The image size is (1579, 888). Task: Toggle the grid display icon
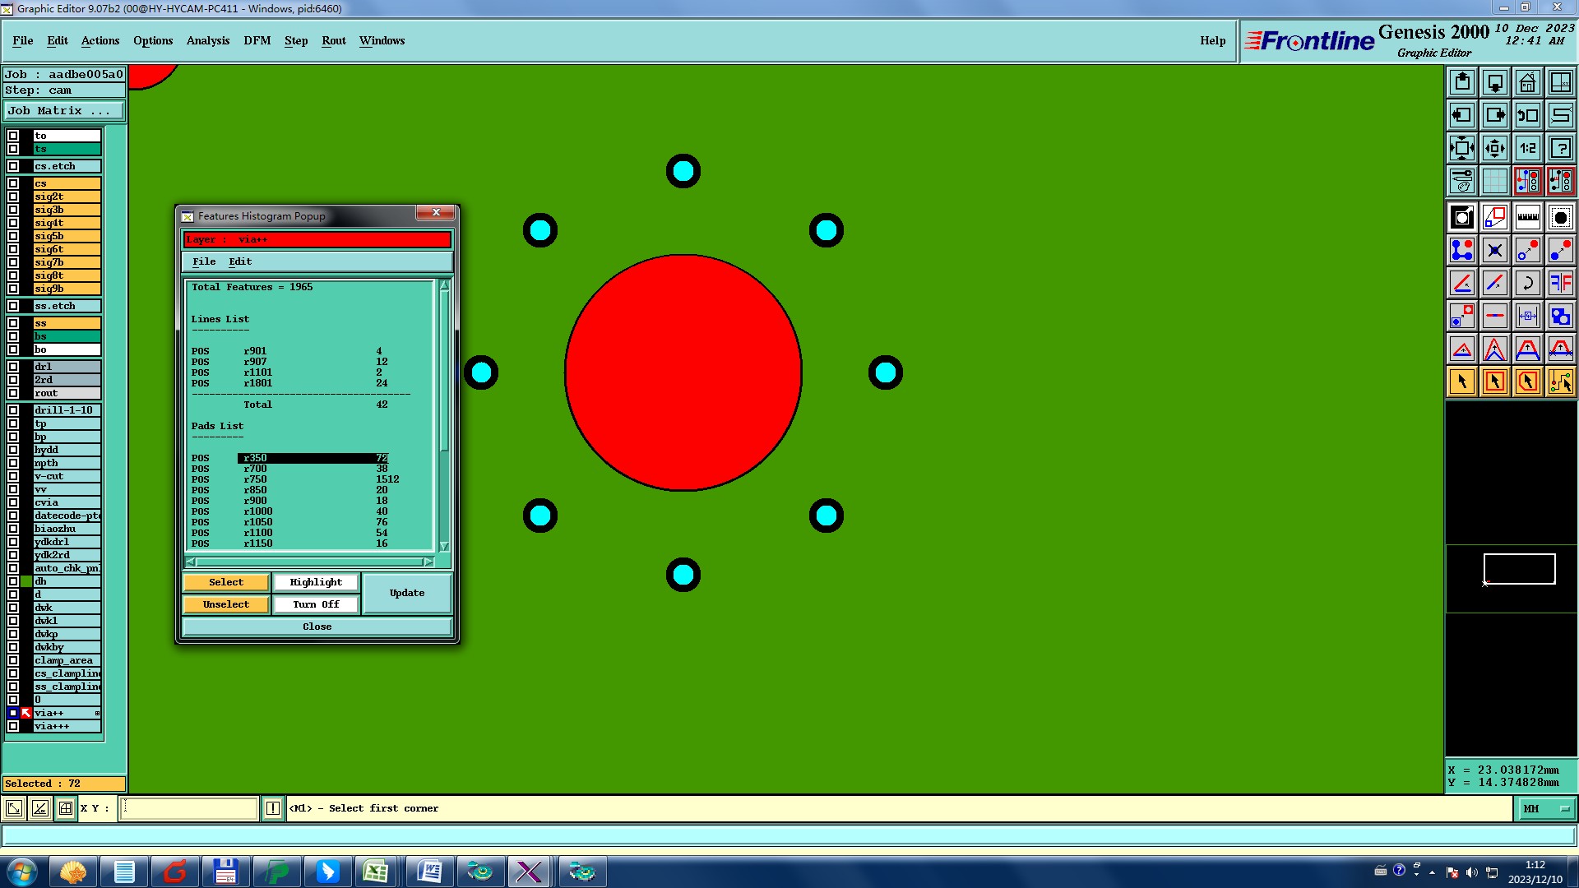click(1494, 181)
